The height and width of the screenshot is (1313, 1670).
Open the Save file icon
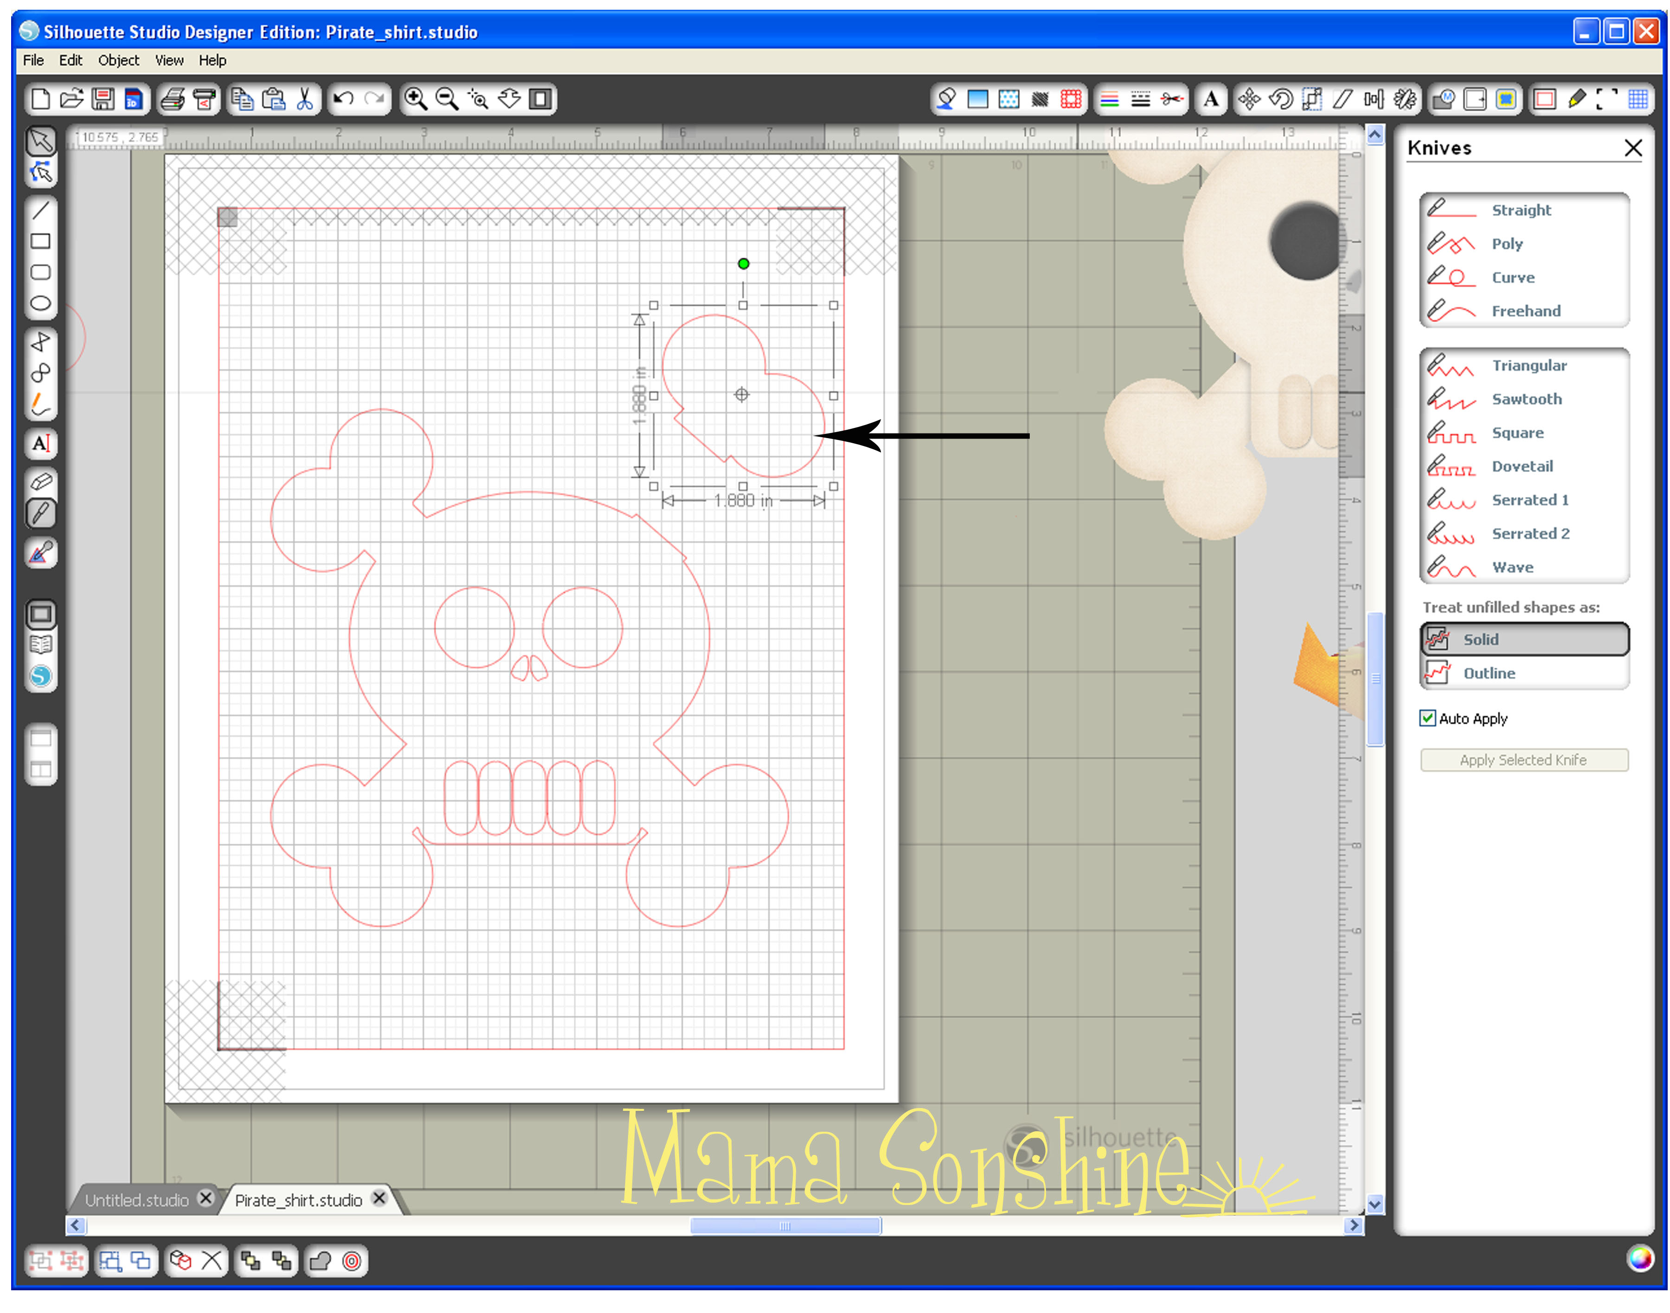point(103,99)
